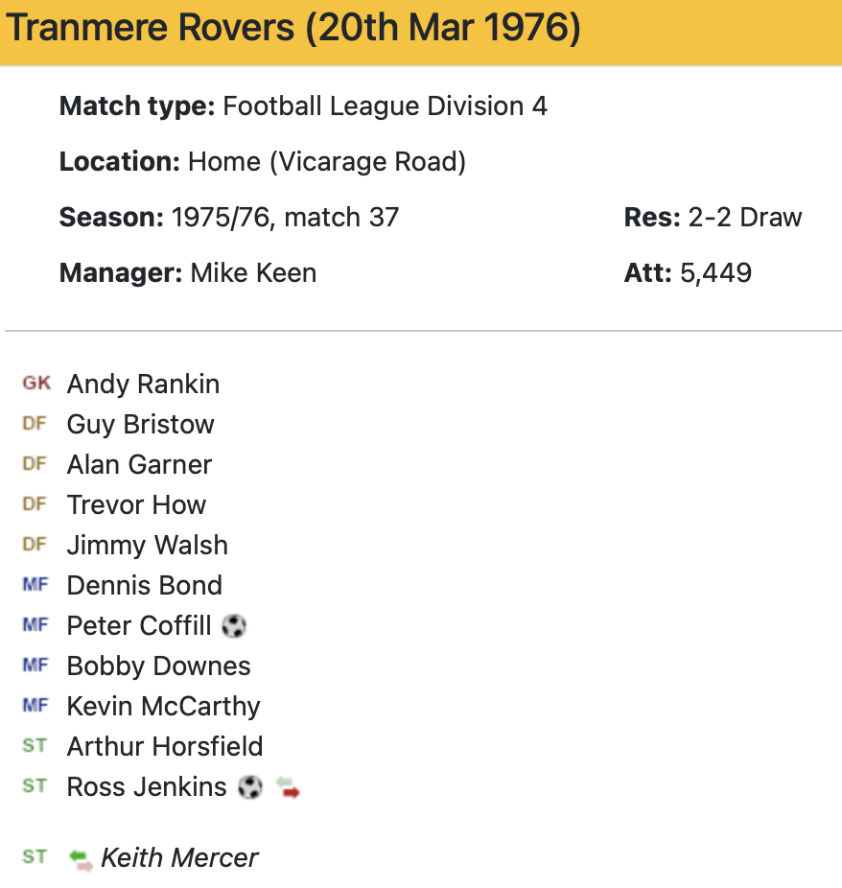Click the Tranmere Rovers match title header
Viewport: 842px width, 888px height.
pyautogui.click(x=293, y=29)
